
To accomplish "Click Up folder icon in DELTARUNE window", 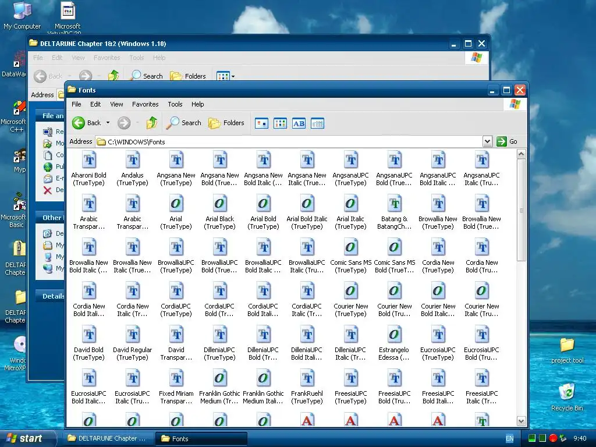I will (x=113, y=76).
